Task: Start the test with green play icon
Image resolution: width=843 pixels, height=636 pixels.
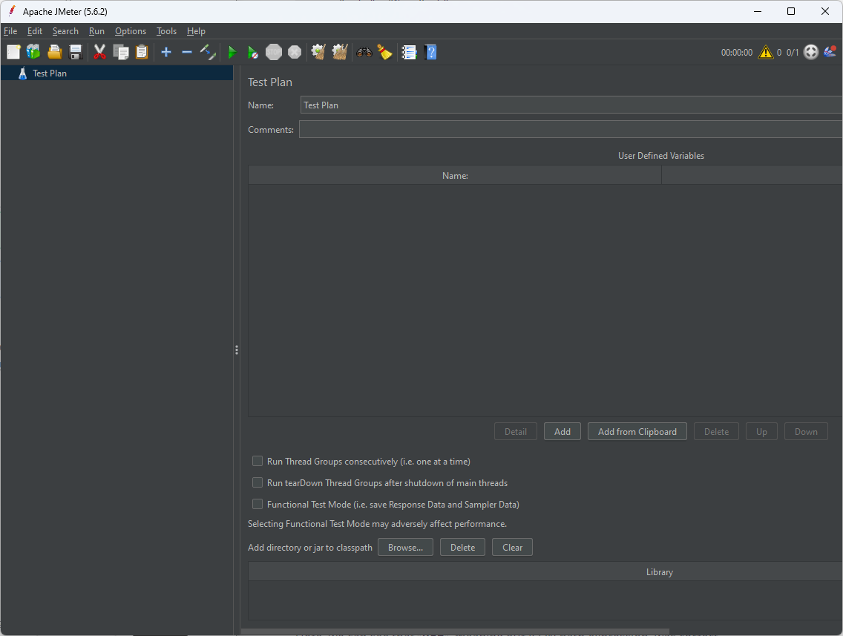Action: (x=232, y=52)
